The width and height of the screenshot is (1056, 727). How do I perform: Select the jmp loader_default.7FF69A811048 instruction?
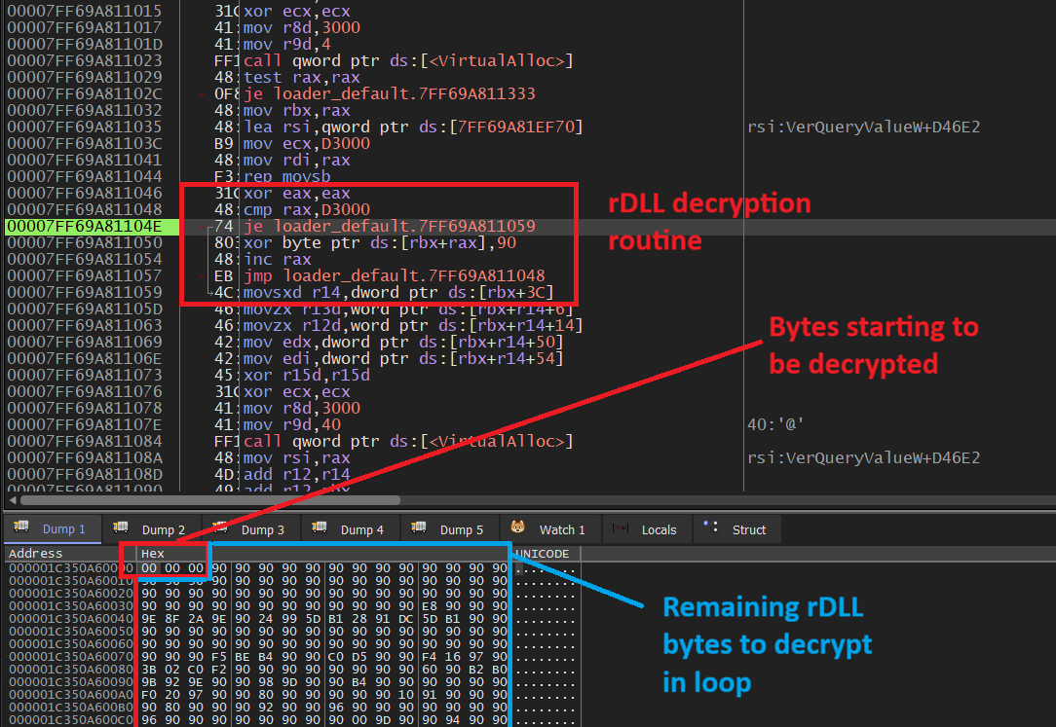pos(380,275)
